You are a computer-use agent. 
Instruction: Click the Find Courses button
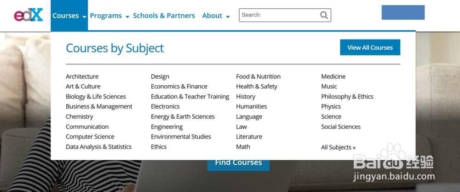pos(238,163)
